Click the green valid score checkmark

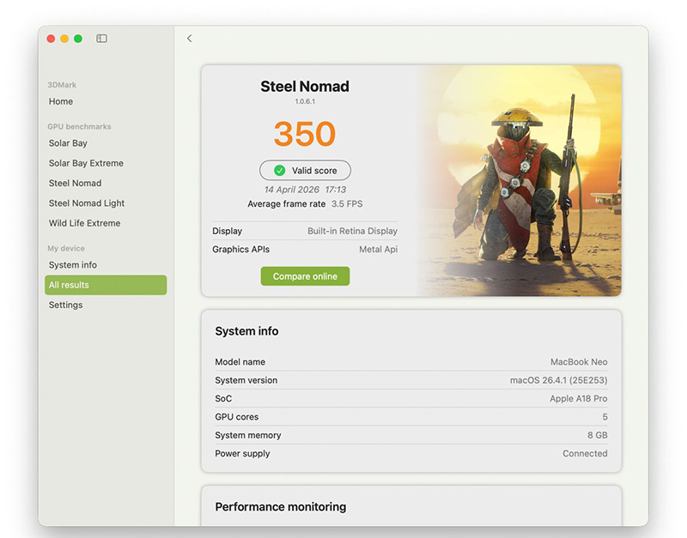[279, 171]
